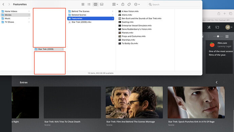
Task: Go forward in Finder navigation
Action: (9, 4)
